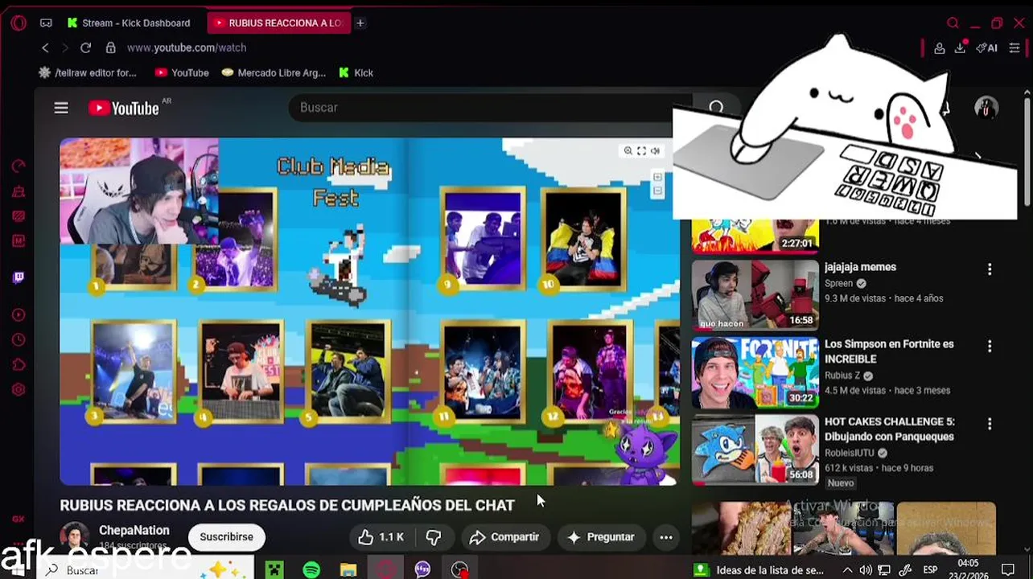Open YouTube hamburger guide menu
Image resolution: width=1033 pixels, height=579 pixels.
click(x=61, y=108)
